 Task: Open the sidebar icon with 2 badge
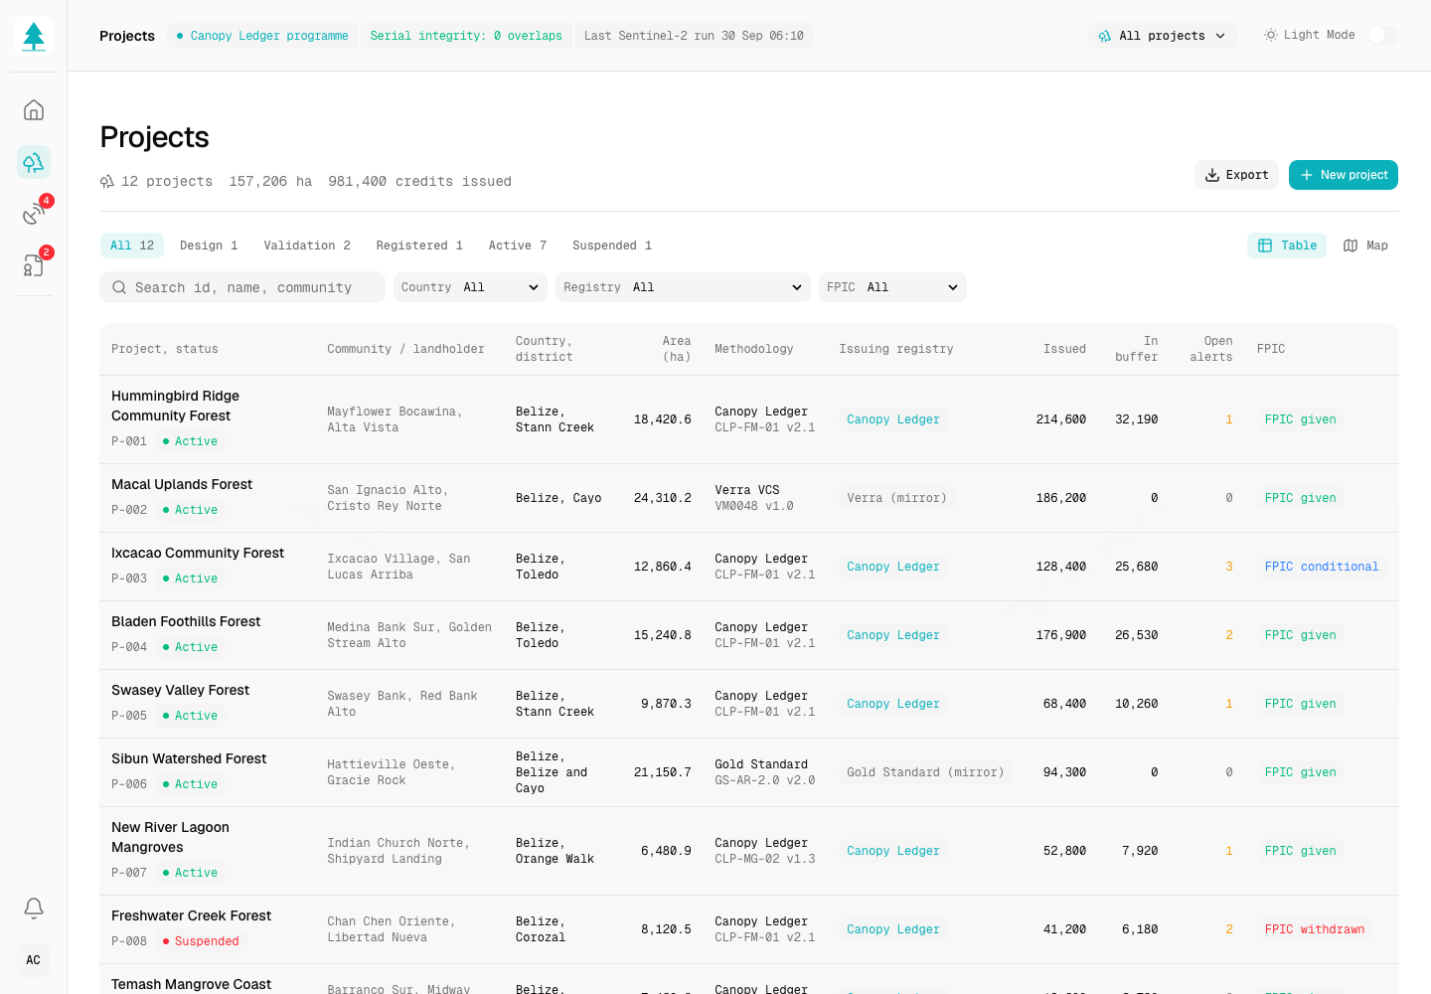pos(34,265)
